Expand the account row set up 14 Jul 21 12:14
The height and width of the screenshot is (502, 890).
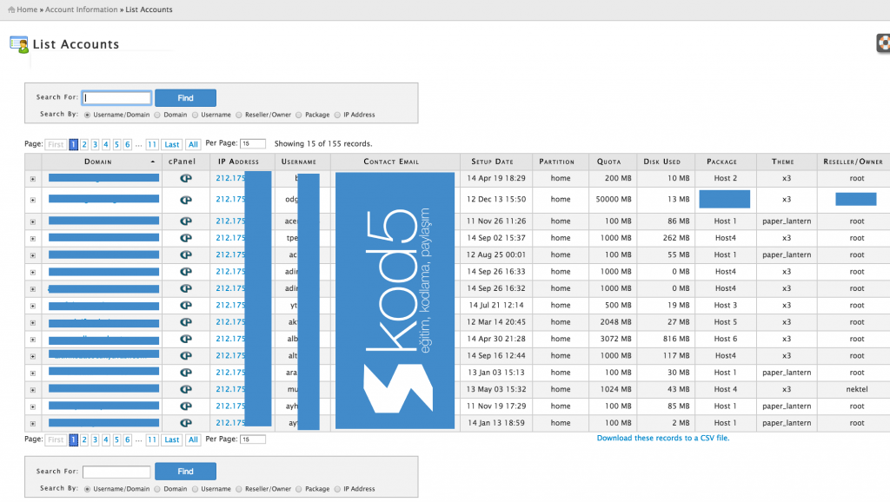tap(33, 307)
